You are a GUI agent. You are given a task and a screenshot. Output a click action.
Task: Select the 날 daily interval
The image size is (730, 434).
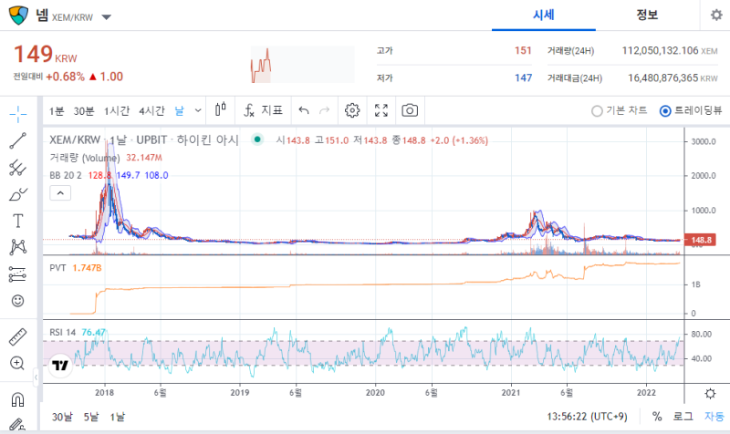click(x=179, y=110)
